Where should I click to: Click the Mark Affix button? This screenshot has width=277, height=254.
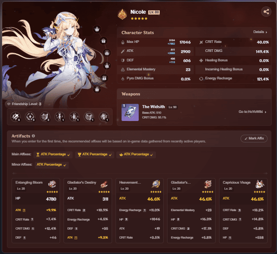pyautogui.click(x=254, y=139)
